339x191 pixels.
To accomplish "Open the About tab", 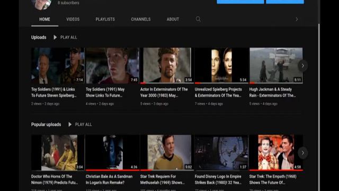I will click(x=173, y=19).
